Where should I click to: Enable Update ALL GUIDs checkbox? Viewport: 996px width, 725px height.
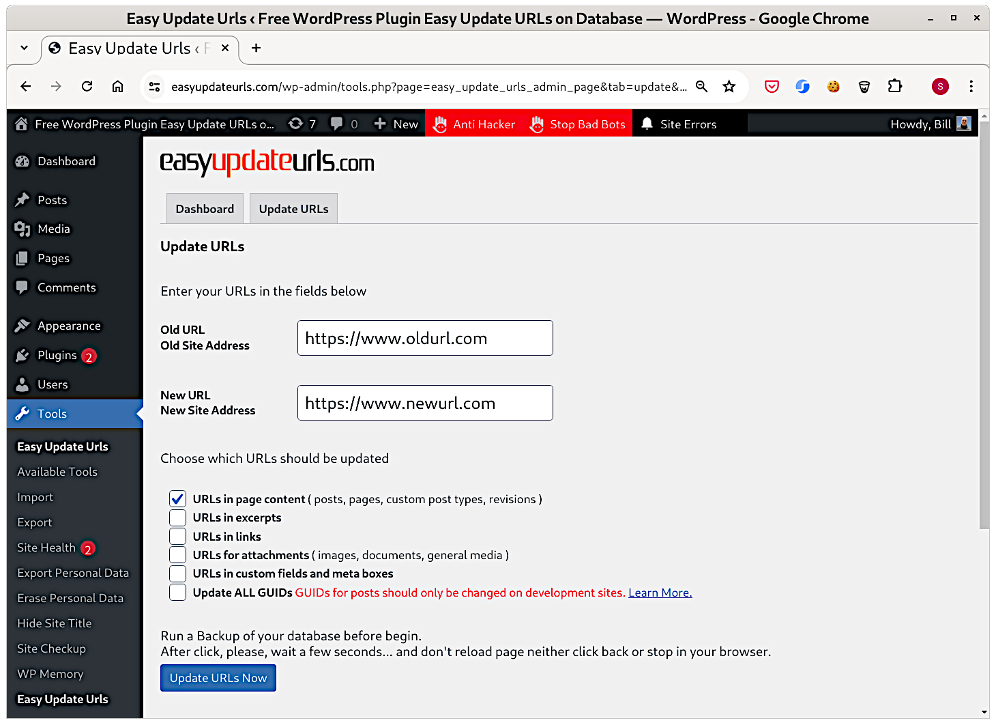[x=177, y=592]
